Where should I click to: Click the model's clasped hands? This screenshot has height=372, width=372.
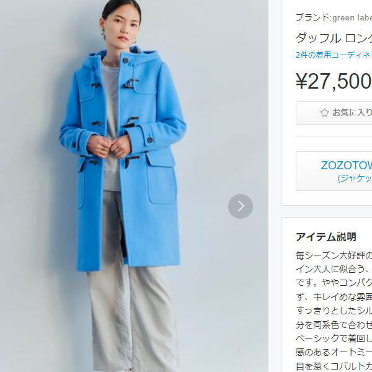pyautogui.click(x=109, y=146)
